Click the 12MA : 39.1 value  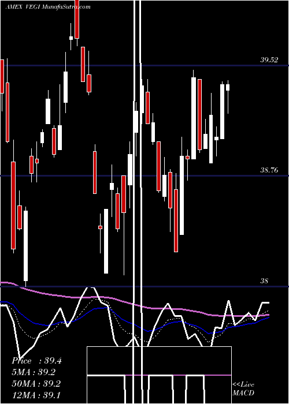pos(36,395)
